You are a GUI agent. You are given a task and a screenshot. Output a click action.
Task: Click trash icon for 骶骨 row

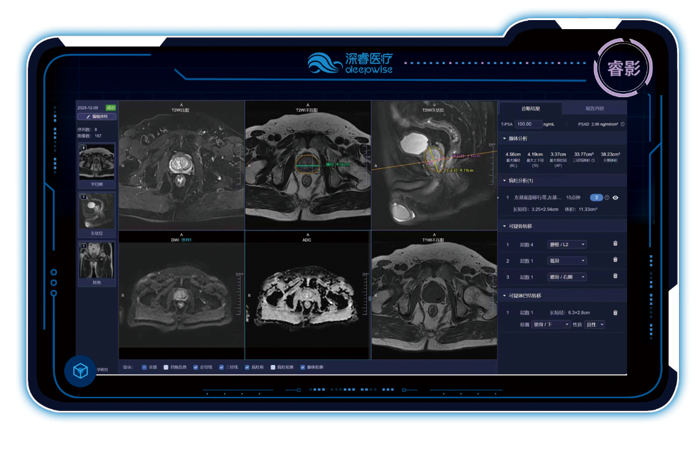click(x=615, y=260)
